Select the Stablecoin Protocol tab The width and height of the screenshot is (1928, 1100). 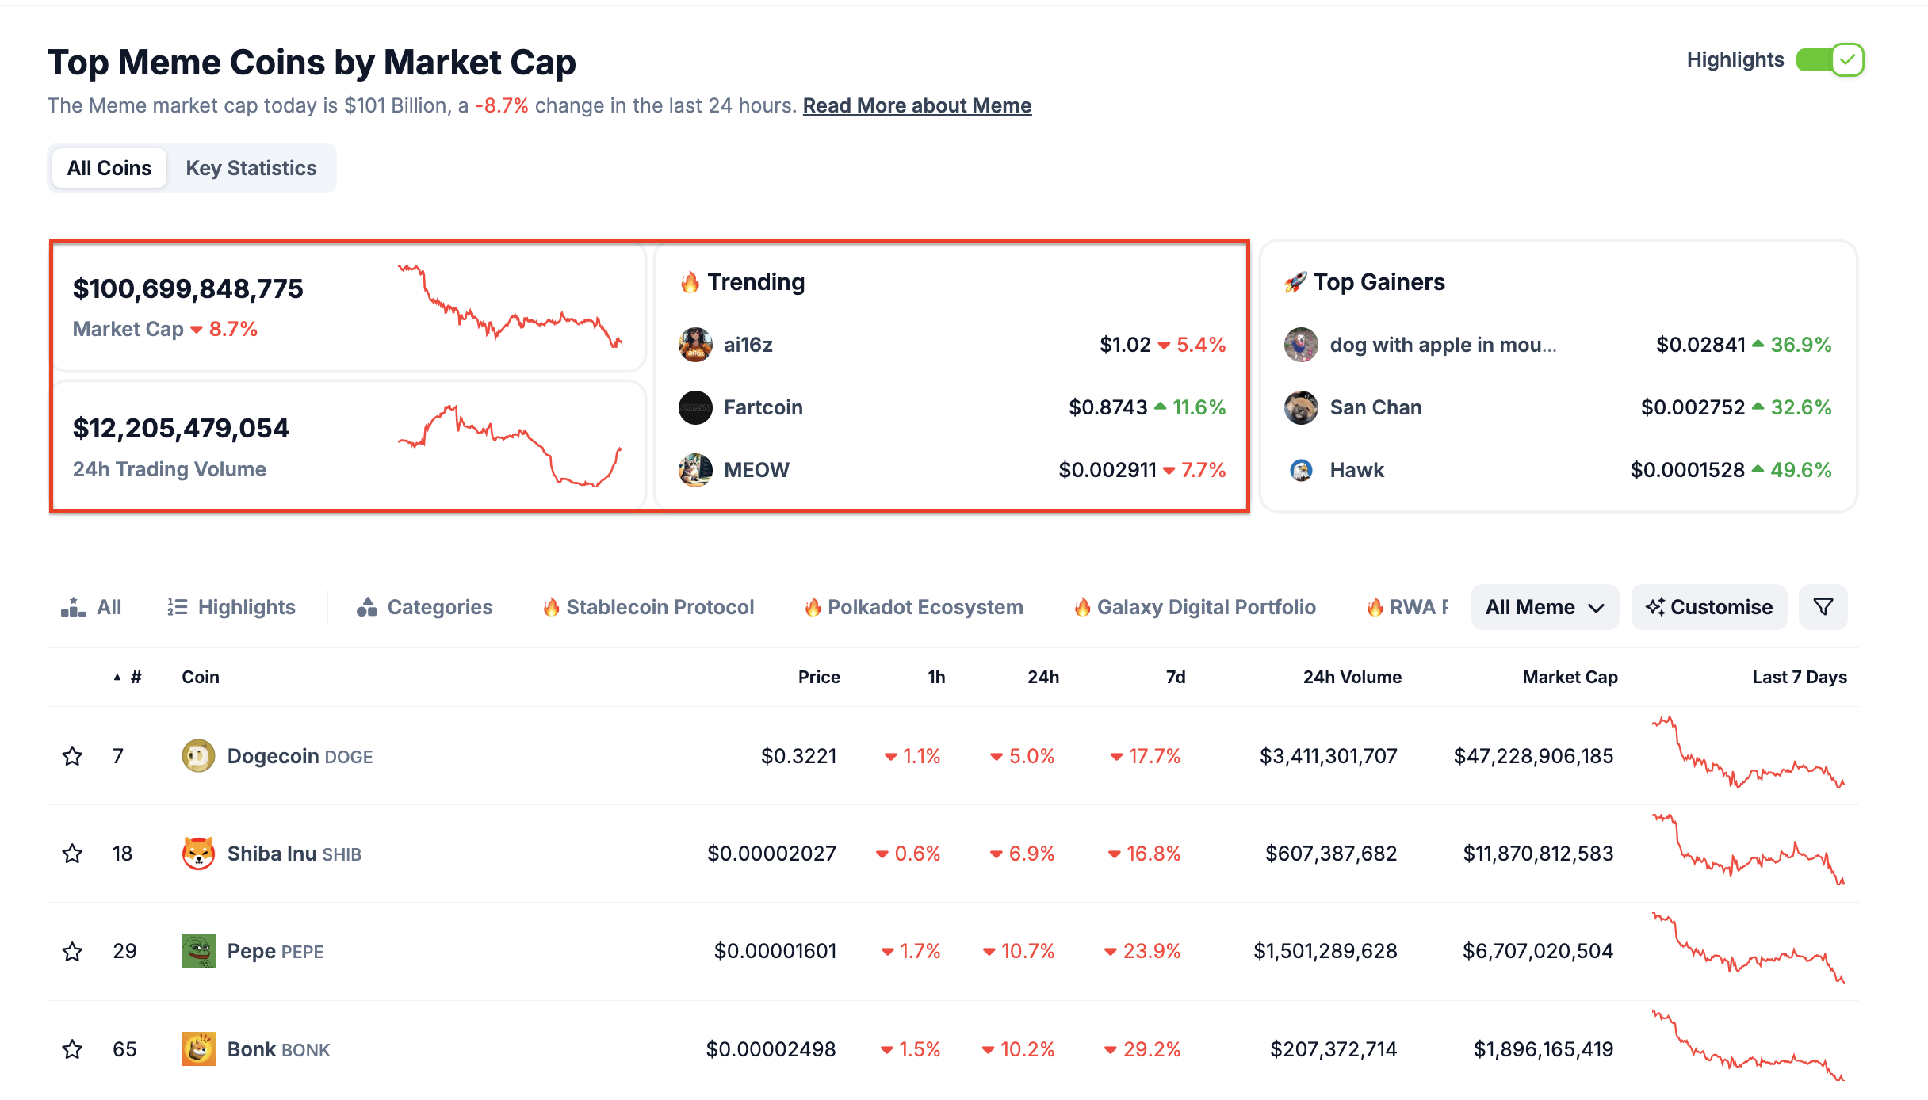coord(648,607)
